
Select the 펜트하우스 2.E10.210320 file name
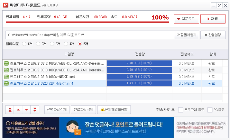click(41, 83)
